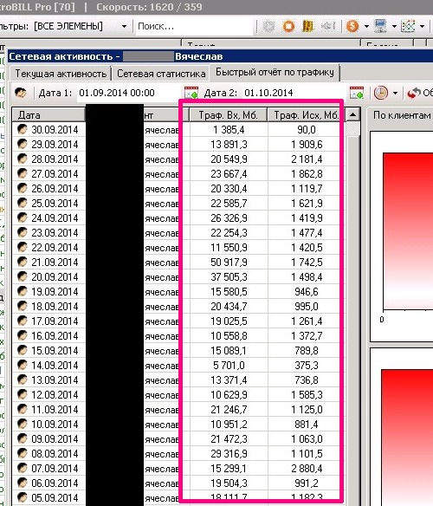Expand the dropdown next to the clock icon
433x506 pixels.
pyautogui.click(x=395, y=94)
